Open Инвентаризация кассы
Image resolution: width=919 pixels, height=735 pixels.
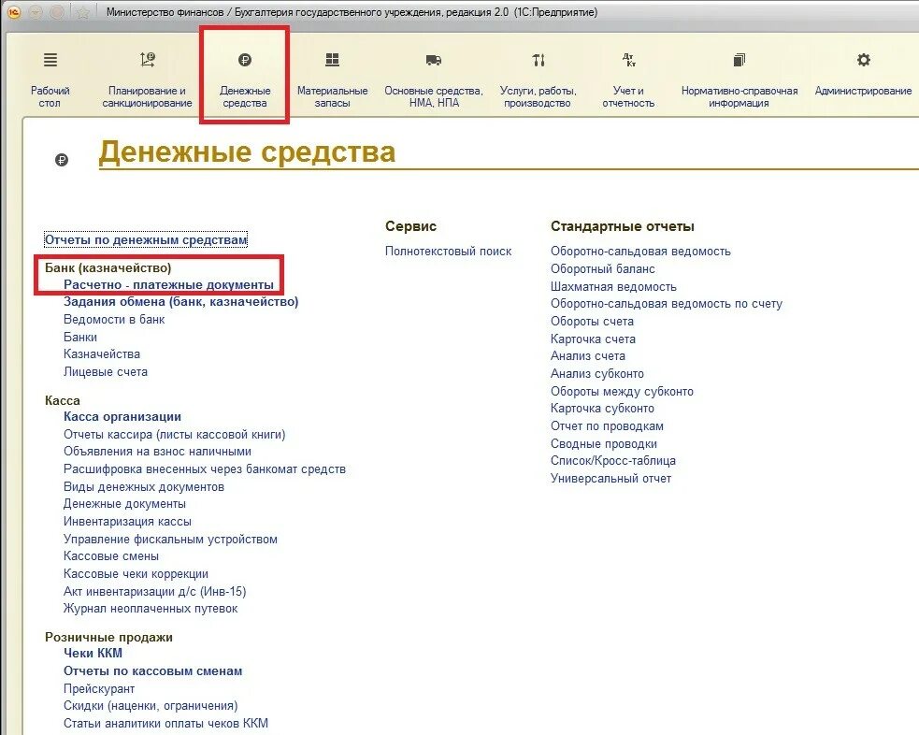tap(127, 521)
